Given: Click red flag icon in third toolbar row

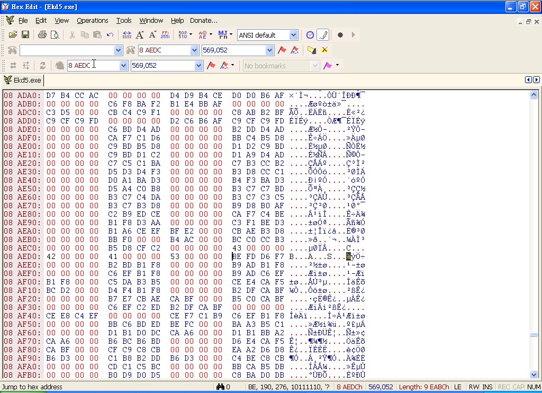Looking at the screenshot, I should [211, 65].
